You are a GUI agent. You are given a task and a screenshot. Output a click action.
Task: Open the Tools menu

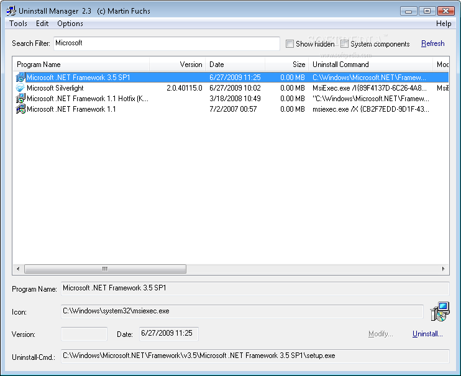(18, 24)
